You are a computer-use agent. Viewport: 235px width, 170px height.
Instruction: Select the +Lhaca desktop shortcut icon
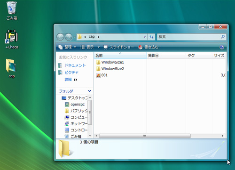(12, 39)
